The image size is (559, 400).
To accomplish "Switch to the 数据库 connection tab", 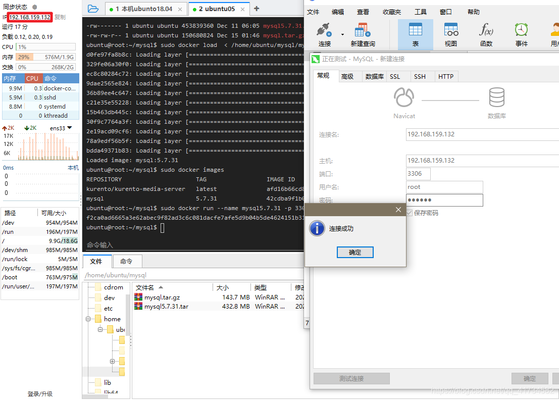I will [374, 77].
